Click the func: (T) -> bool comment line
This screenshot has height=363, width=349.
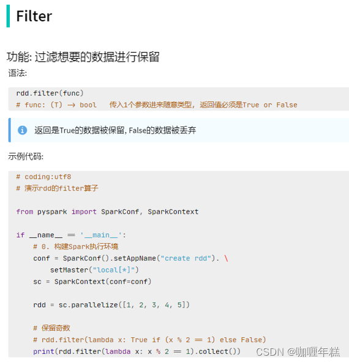coord(157,105)
